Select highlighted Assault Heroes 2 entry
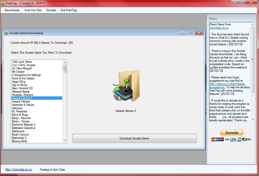Image resolution: width=259 pixels, height=176 pixels. [37, 98]
